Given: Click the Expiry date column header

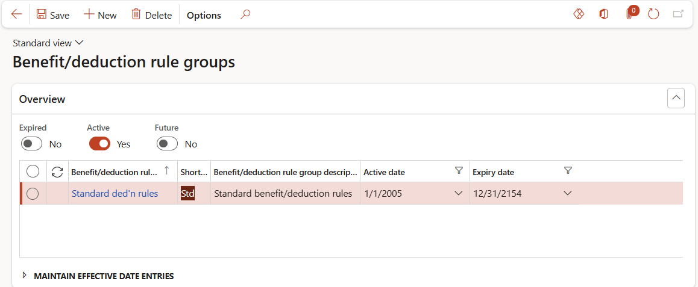Looking at the screenshot, I should click(493, 172).
